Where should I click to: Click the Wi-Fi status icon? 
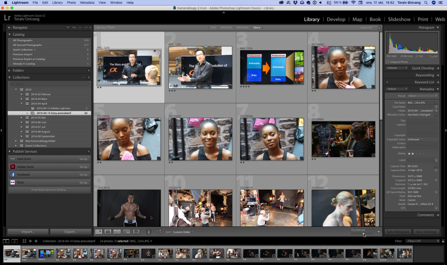click(353, 3)
